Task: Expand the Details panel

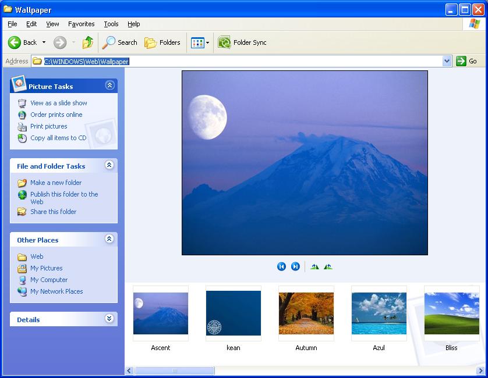Action: [109, 319]
